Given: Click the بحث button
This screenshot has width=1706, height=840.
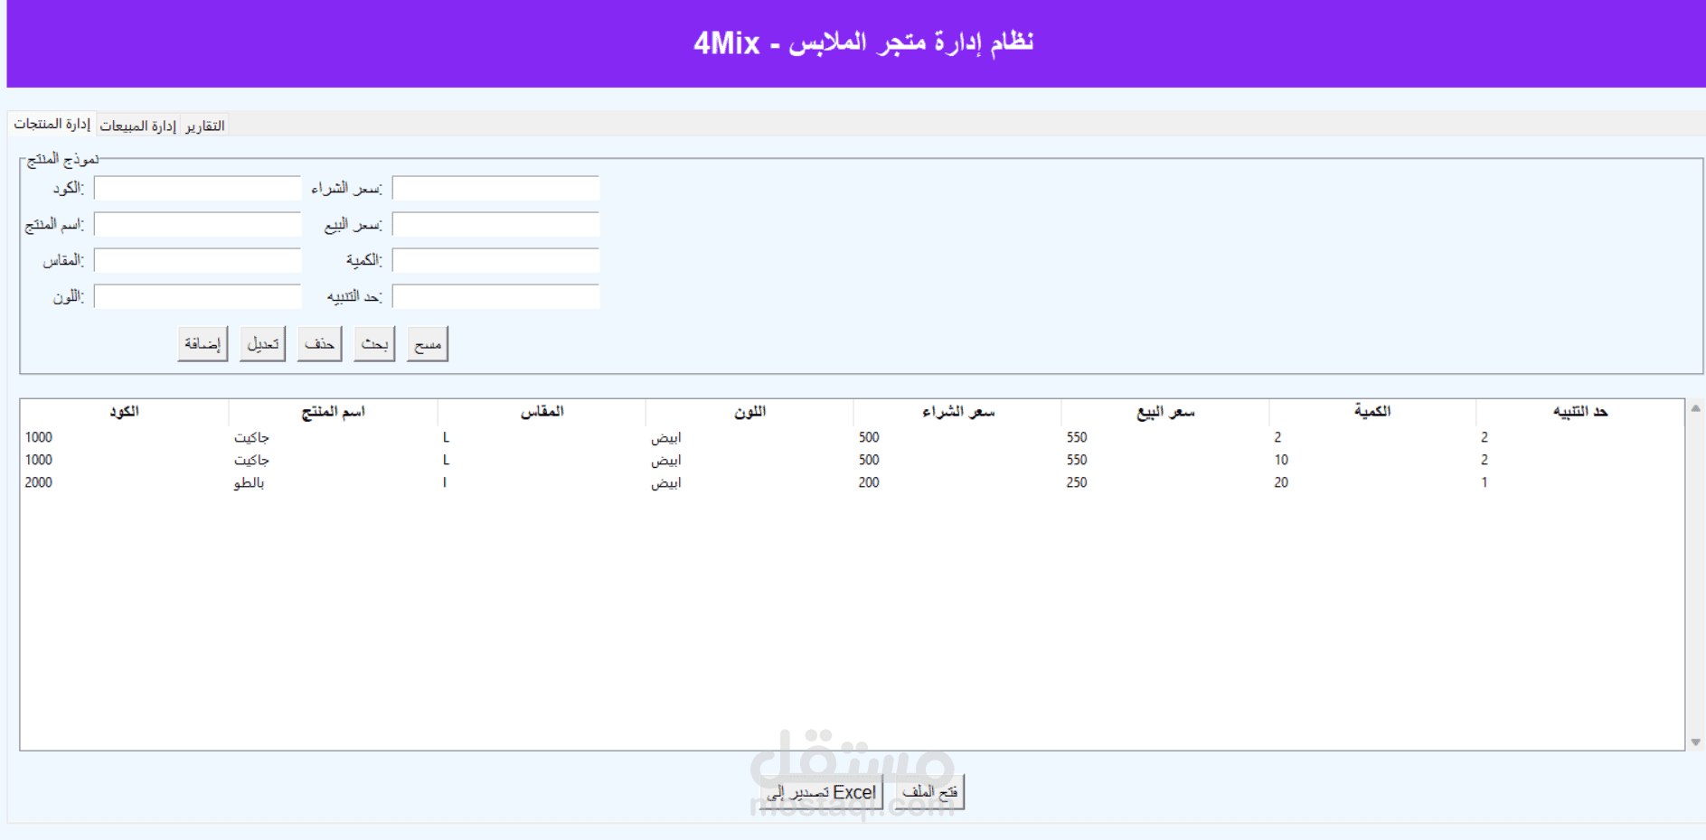Looking at the screenshot, I should [x=374, y=344].
